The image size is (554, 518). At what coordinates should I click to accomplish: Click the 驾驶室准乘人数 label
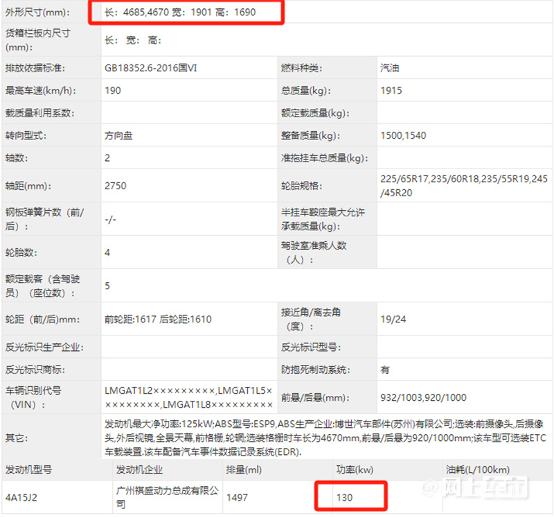click(x=314, y=252)
